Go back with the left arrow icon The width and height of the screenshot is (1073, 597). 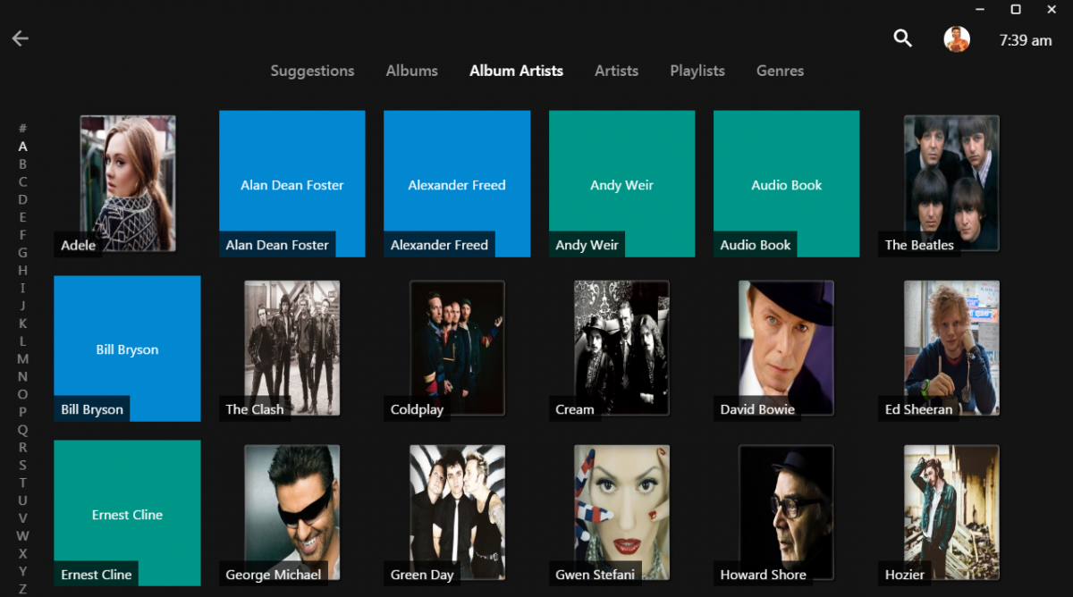pyautogui.click(x=20, y=38)
